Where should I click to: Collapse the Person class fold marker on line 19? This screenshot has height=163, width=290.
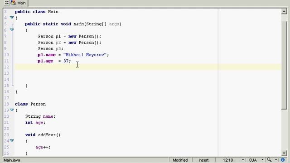tap(12, 110)
